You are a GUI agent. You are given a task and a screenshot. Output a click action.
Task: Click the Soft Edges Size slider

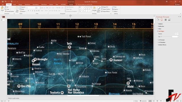click(166, 37)
